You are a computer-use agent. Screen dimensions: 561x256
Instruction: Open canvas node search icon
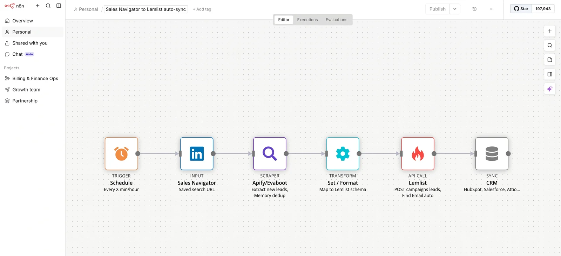point(550,46)
